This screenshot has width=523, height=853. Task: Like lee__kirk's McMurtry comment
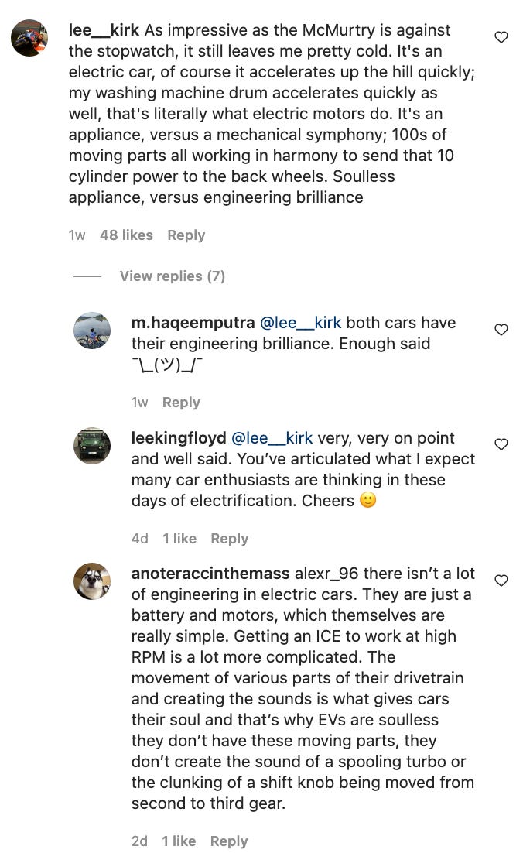pyautogui.click(x=501, y=37)
